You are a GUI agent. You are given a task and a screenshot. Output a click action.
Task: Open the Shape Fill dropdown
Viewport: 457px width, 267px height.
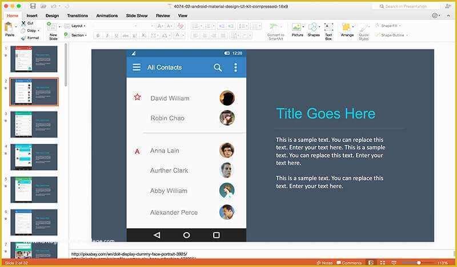[388, 26]
